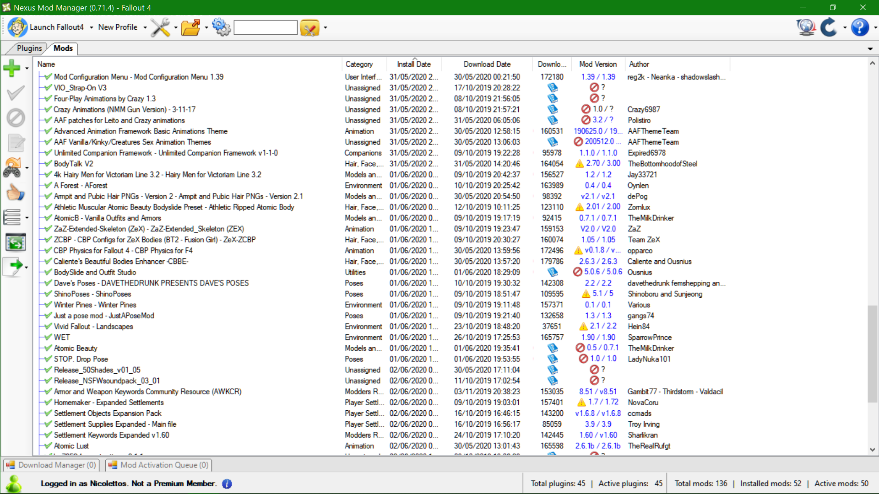
Task: Sort by the Name column header
Action: [188, 64]
